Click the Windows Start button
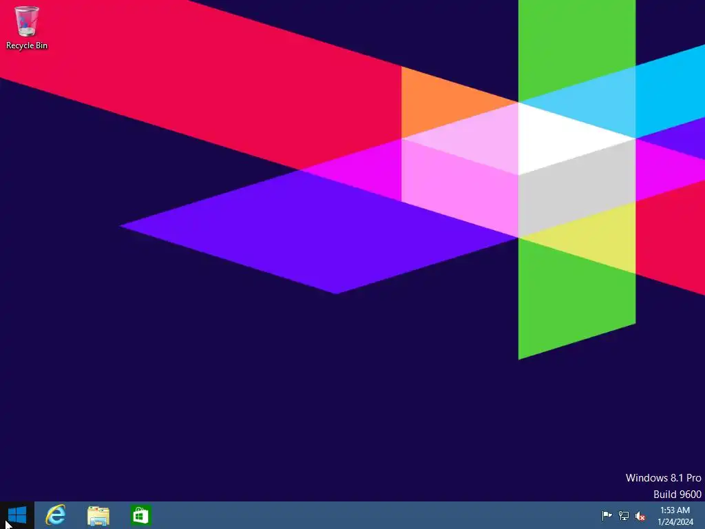The image size is (705, 529). coord(17,515)
